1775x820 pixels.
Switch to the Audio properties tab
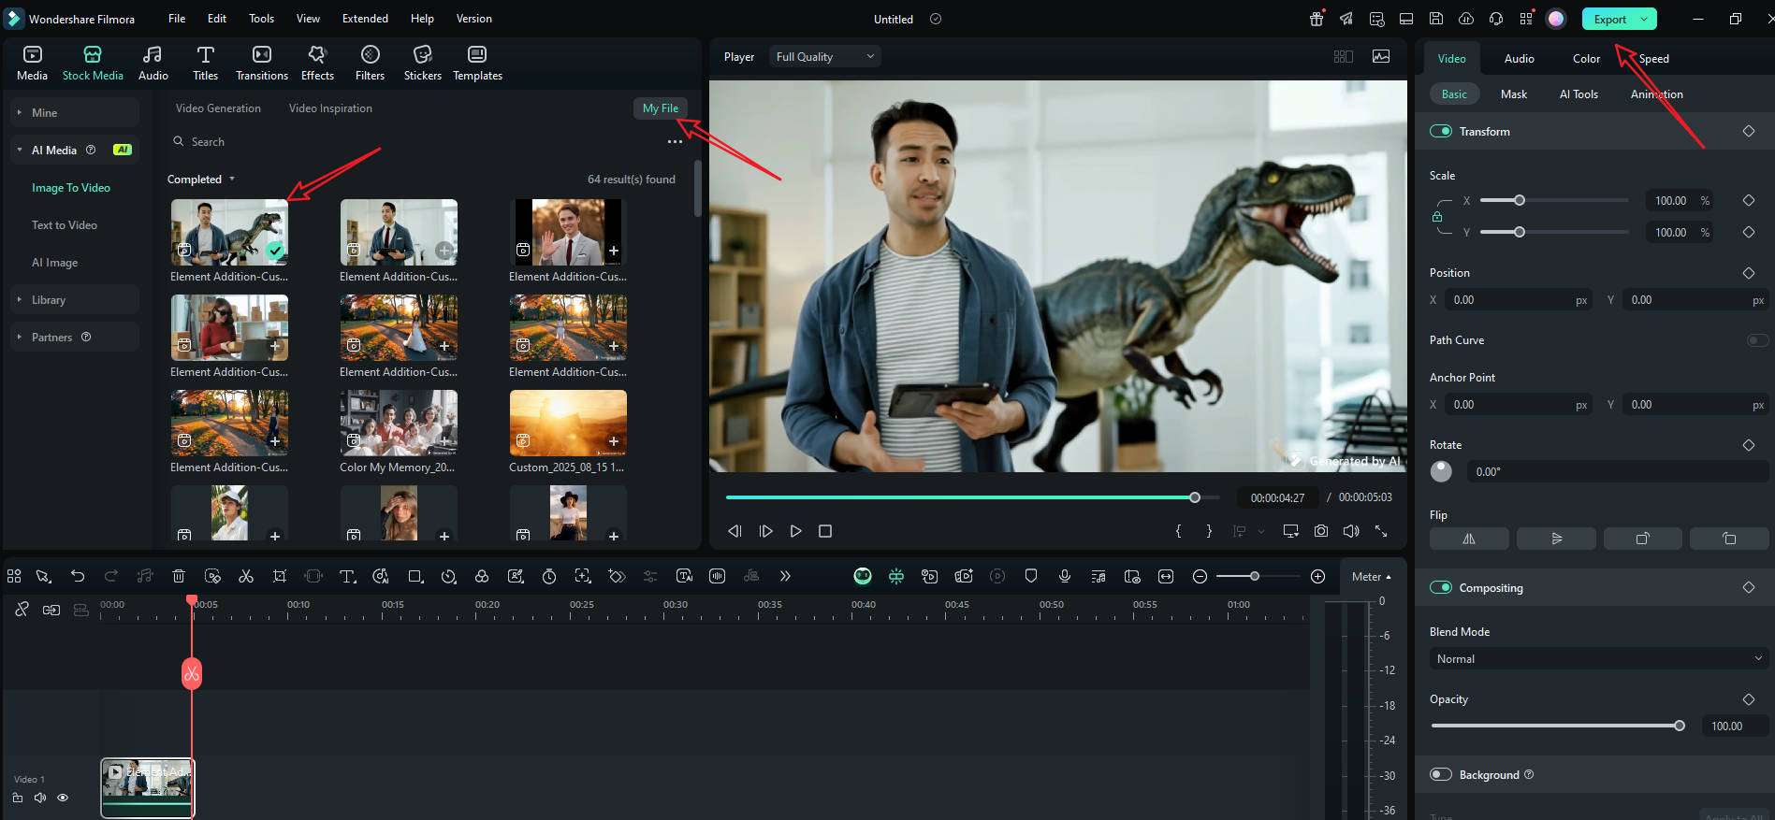[x=1519, y=59]
